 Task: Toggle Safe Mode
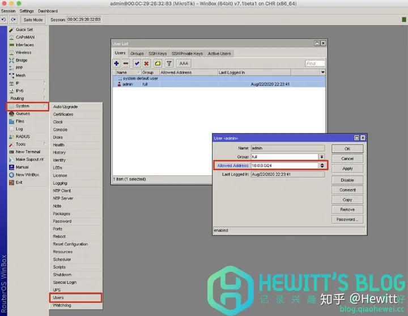(33, 20)
